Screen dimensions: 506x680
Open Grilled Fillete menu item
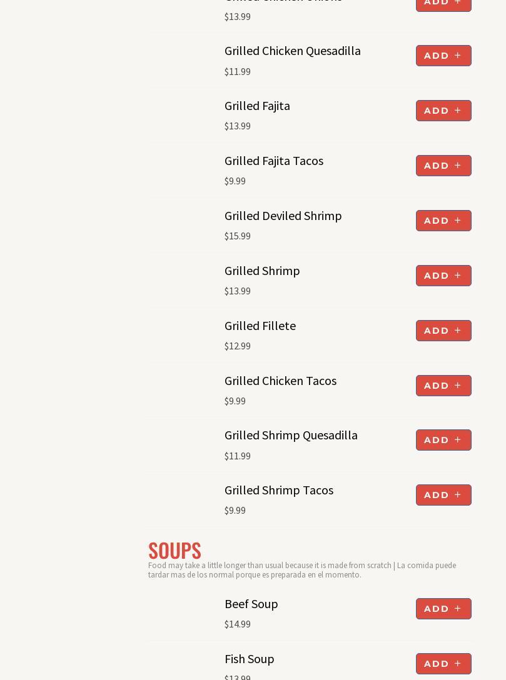pos(260,326)
